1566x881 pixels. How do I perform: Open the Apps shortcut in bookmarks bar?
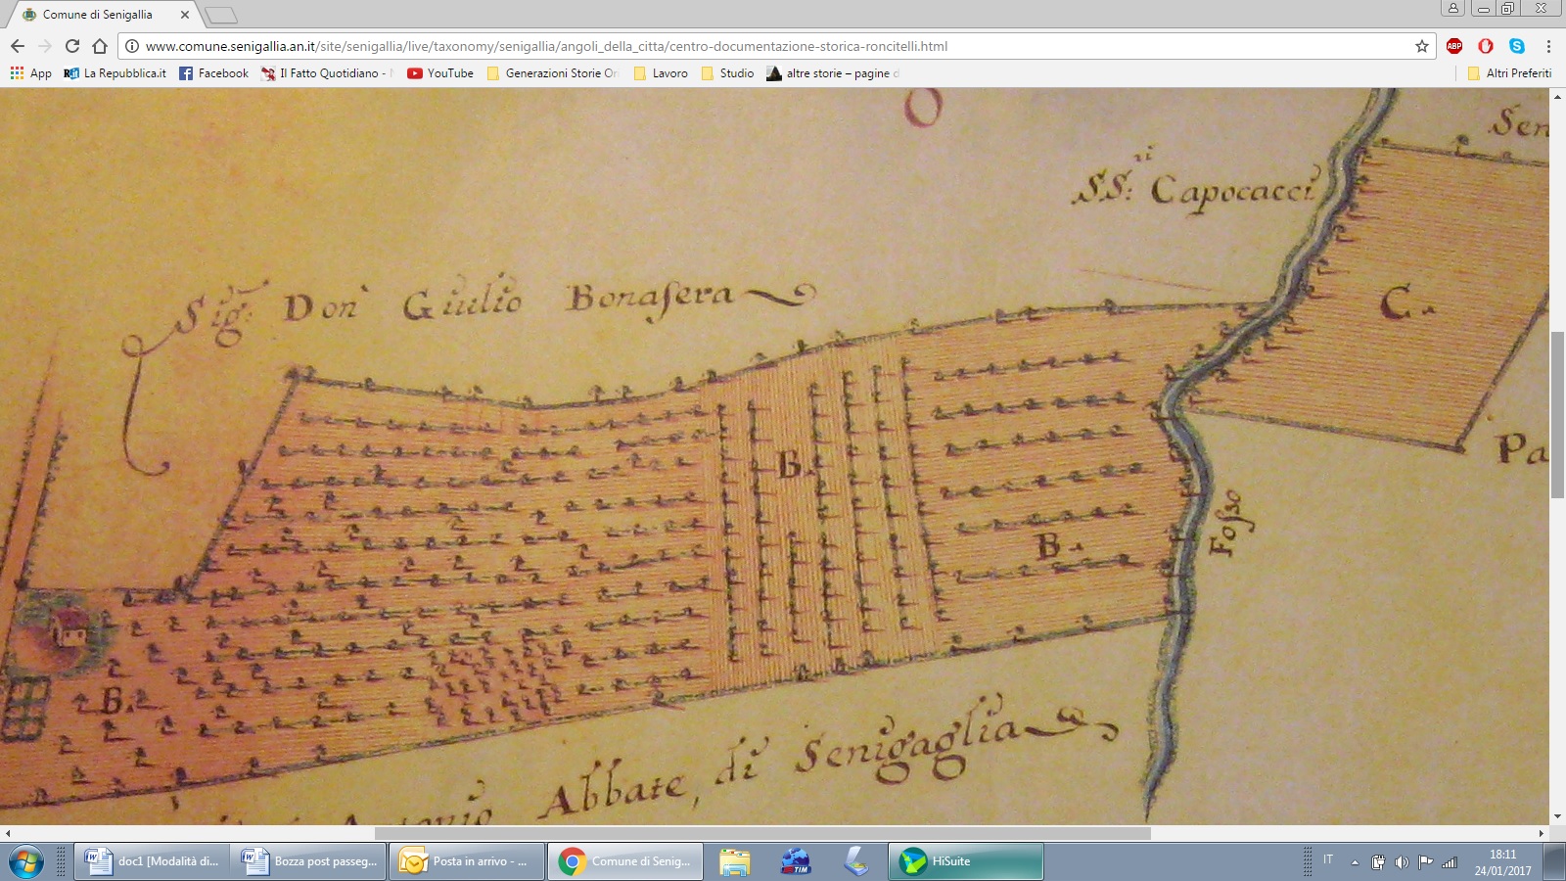point(30,73)
